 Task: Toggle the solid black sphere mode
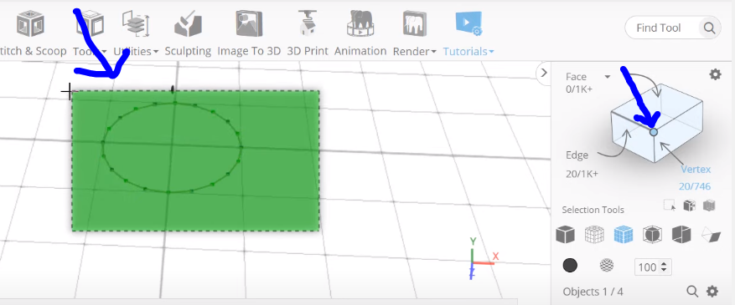pyautogui.click(x=570, y=266)
